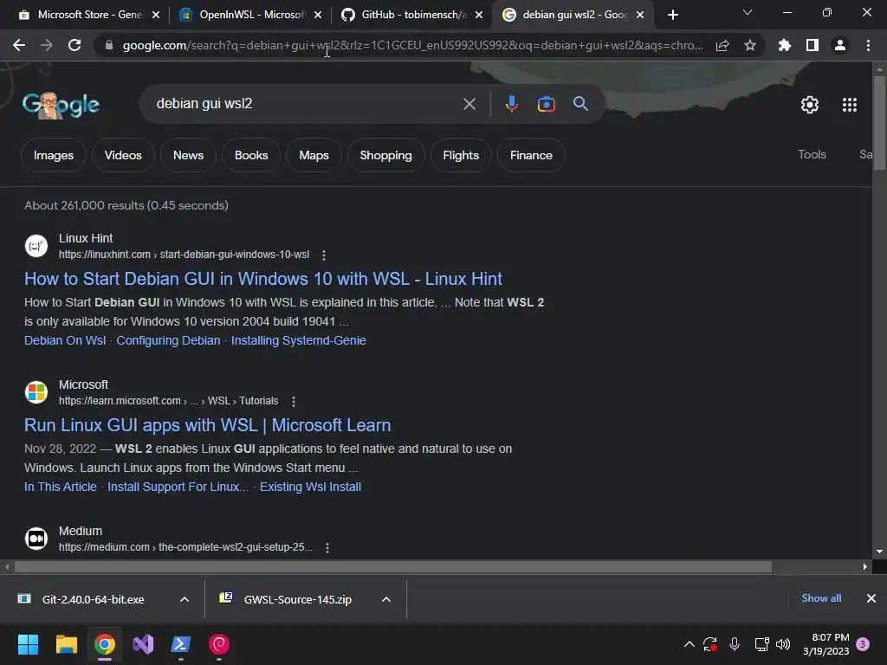Viewport: 887px width, 665px height.
Task: Clear the search box with X
Action: coord(469,104)
